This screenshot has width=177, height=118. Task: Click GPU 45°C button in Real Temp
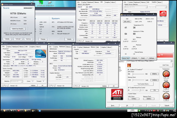[x=127, y=22]
